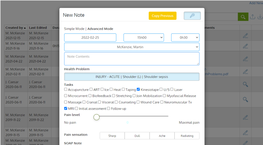Click the key icon button in New Note

coord(192,16)
